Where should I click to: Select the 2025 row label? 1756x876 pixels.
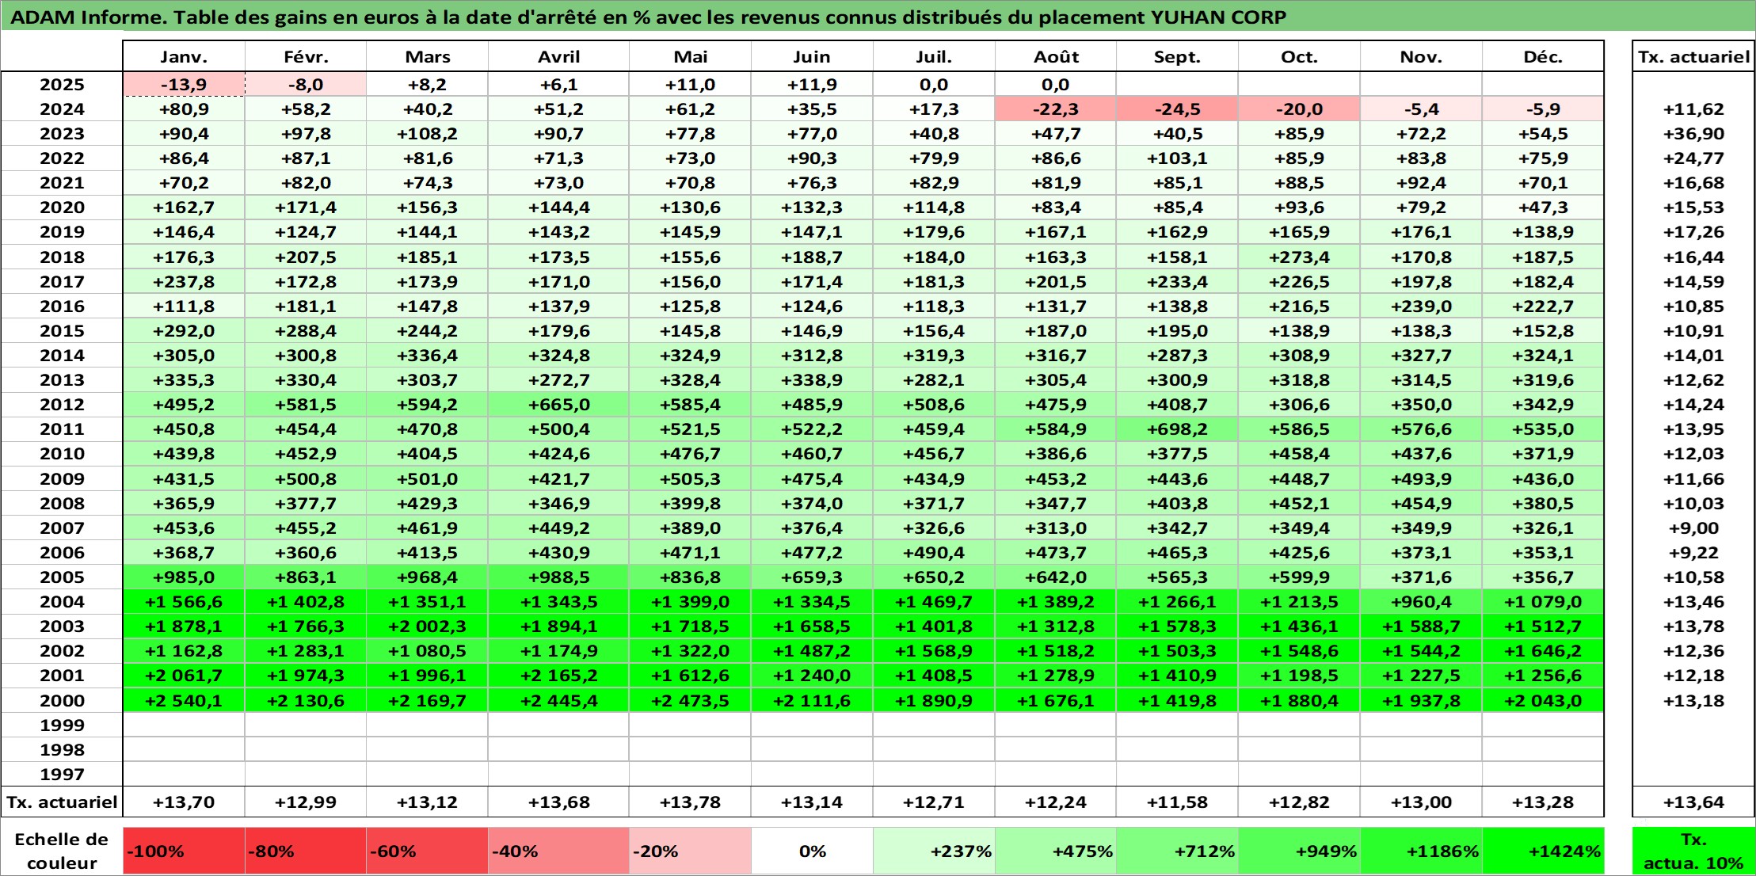(62, 85)
